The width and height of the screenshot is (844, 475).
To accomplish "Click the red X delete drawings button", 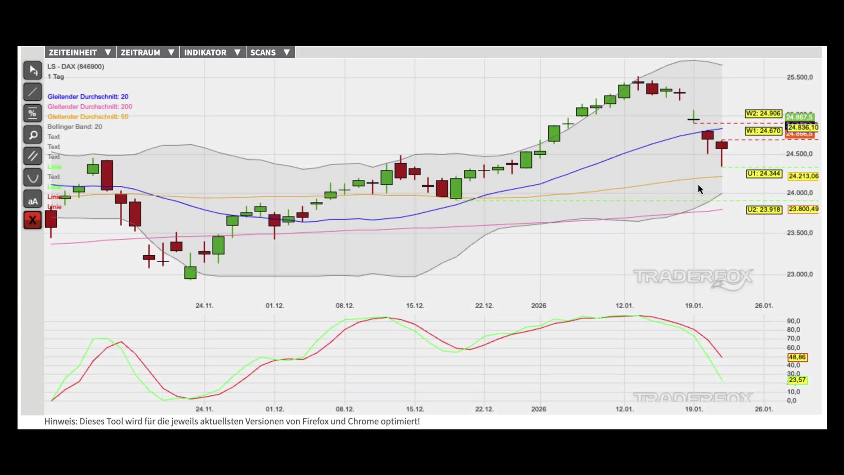I will point(33,220).
